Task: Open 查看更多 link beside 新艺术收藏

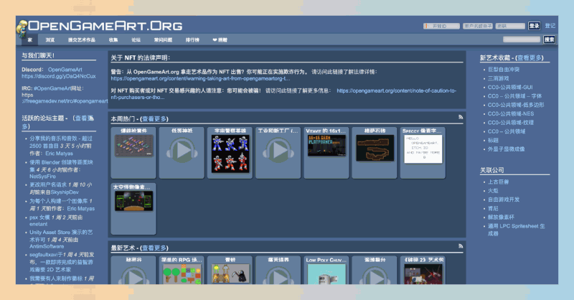Action: tap(529, 57)
